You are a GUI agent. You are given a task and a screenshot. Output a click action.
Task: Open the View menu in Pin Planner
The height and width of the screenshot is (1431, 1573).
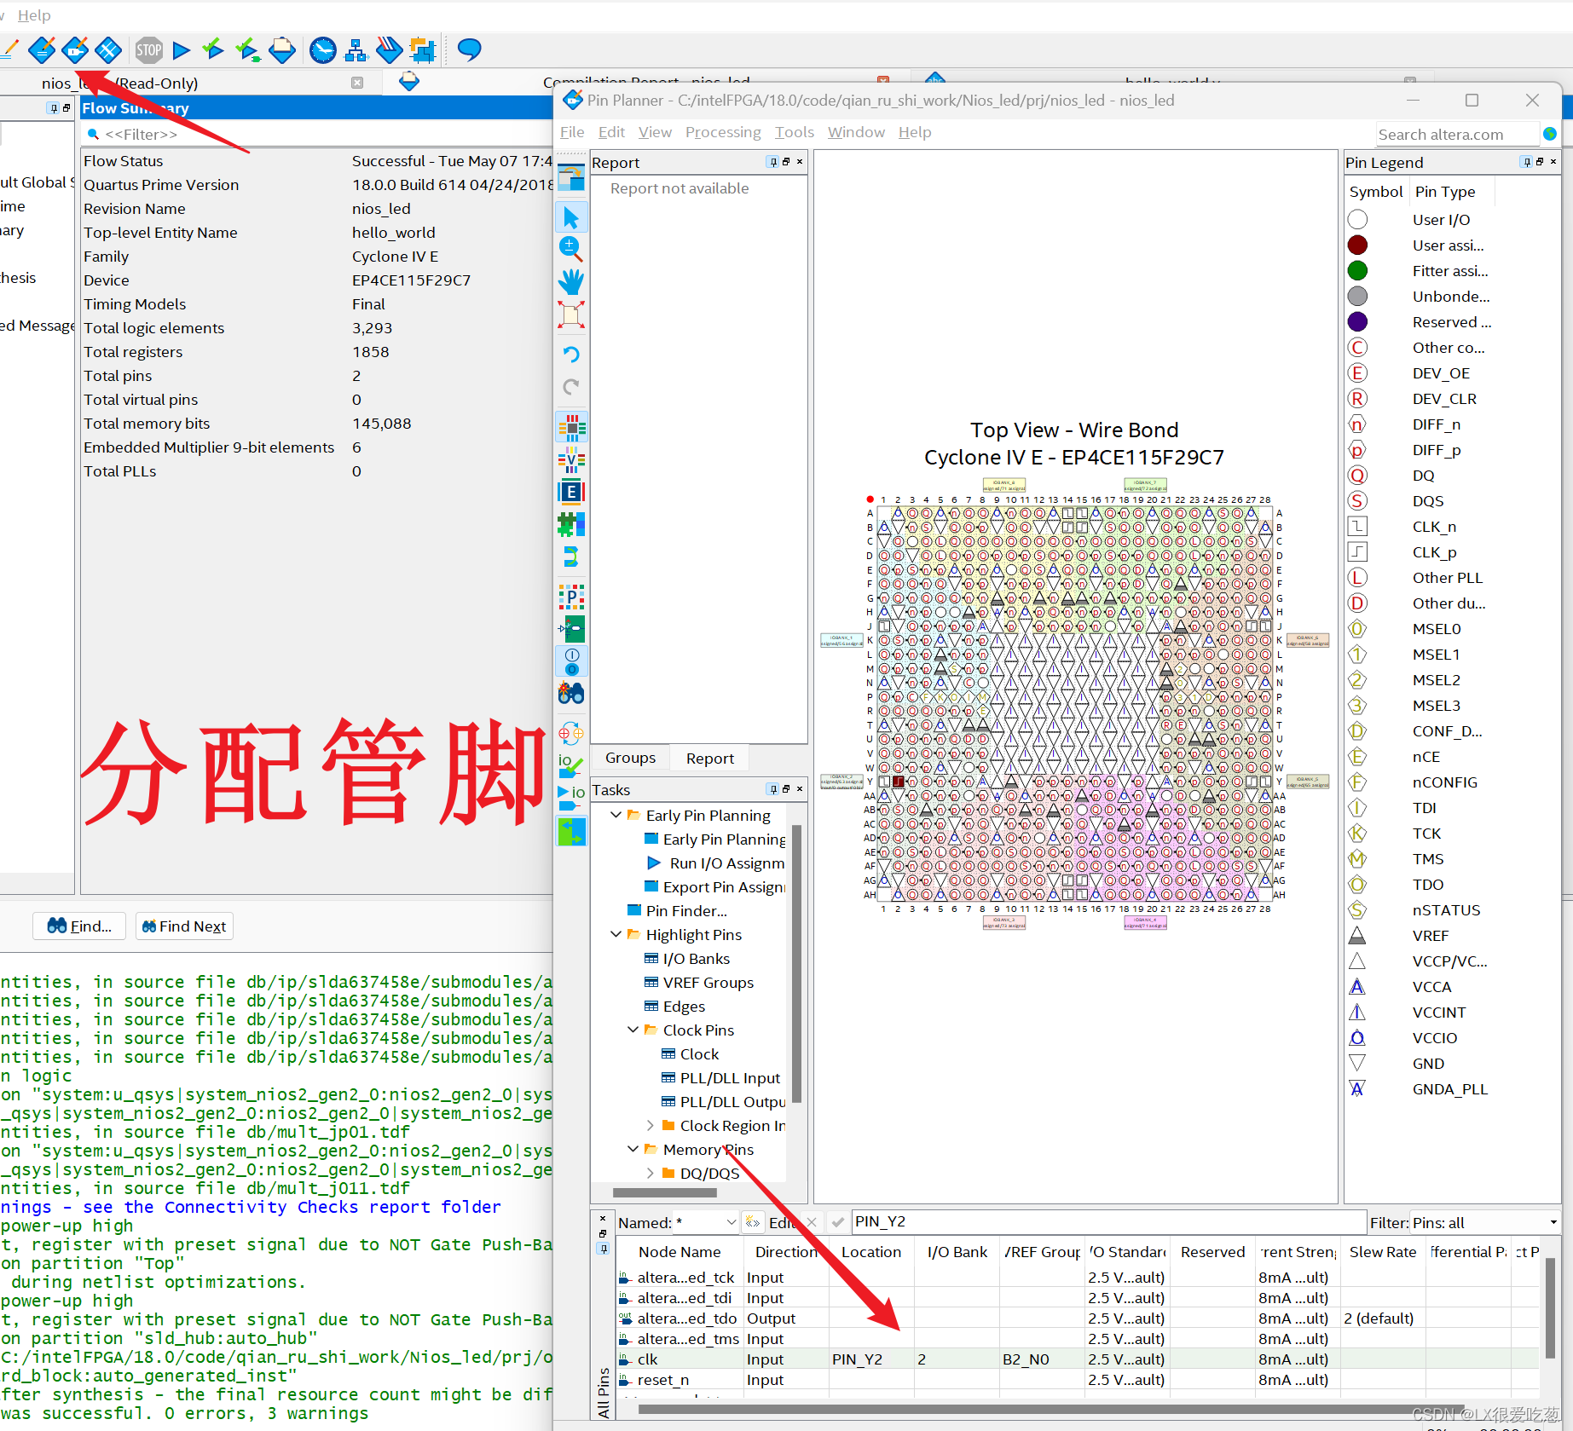pos(655,132)
